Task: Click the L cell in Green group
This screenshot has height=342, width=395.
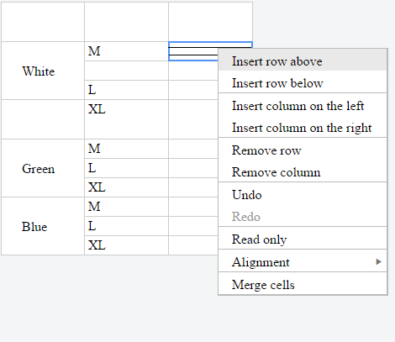Action: (x=126, y=168)
